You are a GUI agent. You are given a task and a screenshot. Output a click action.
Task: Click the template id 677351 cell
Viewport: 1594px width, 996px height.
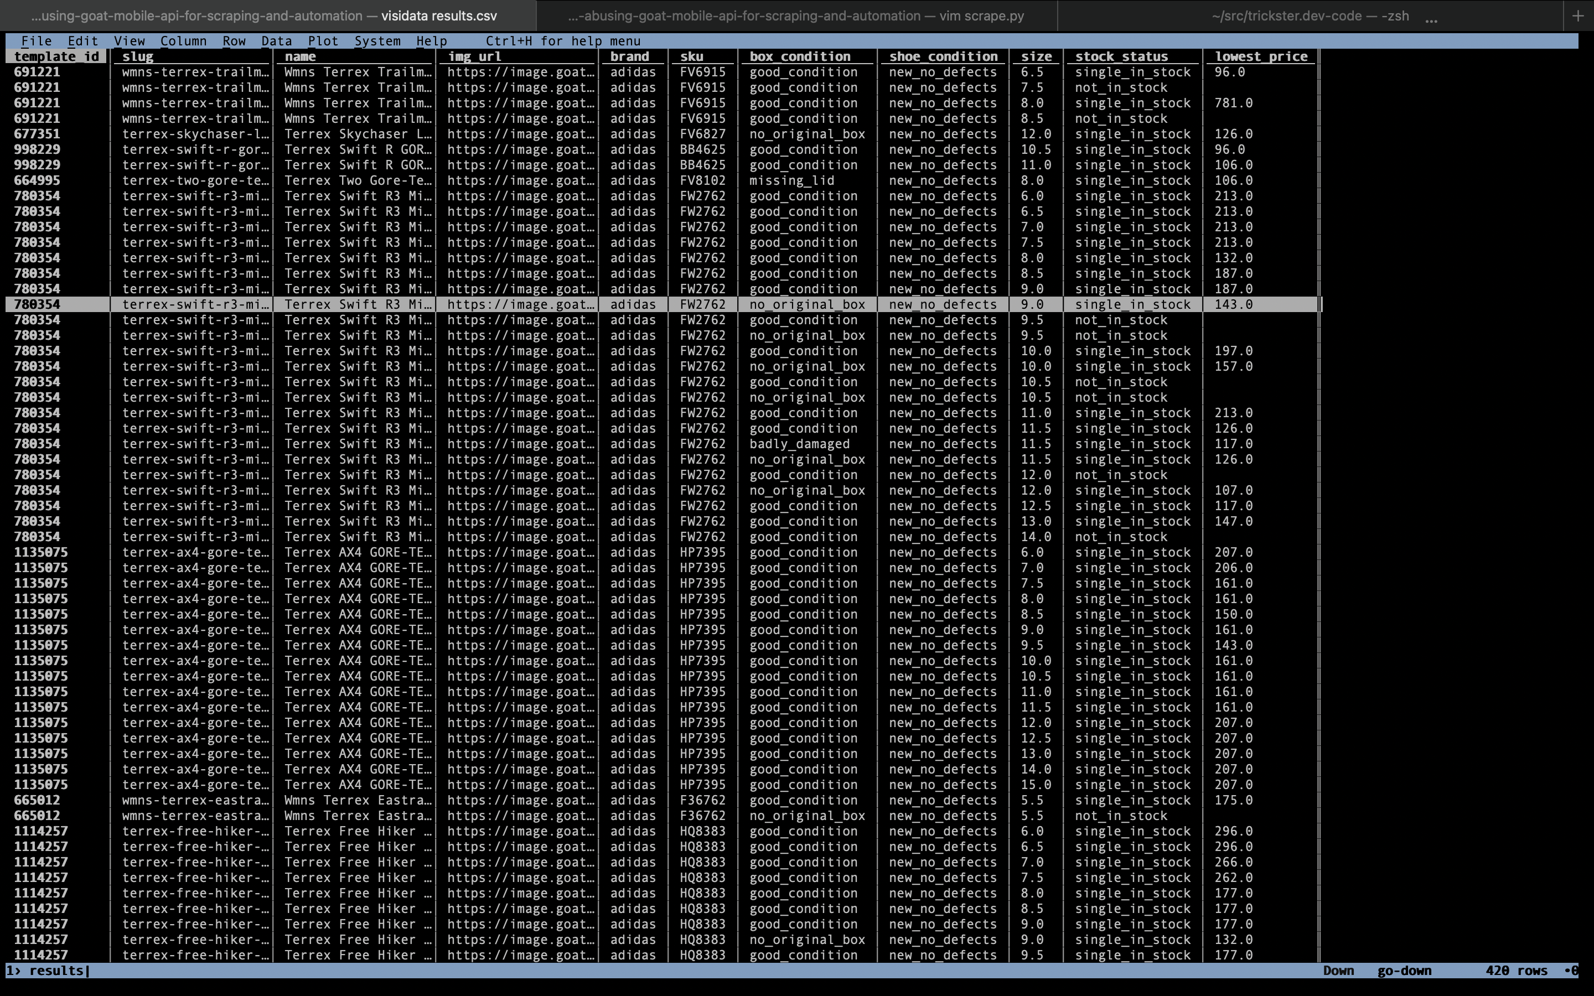click(37, 134)
